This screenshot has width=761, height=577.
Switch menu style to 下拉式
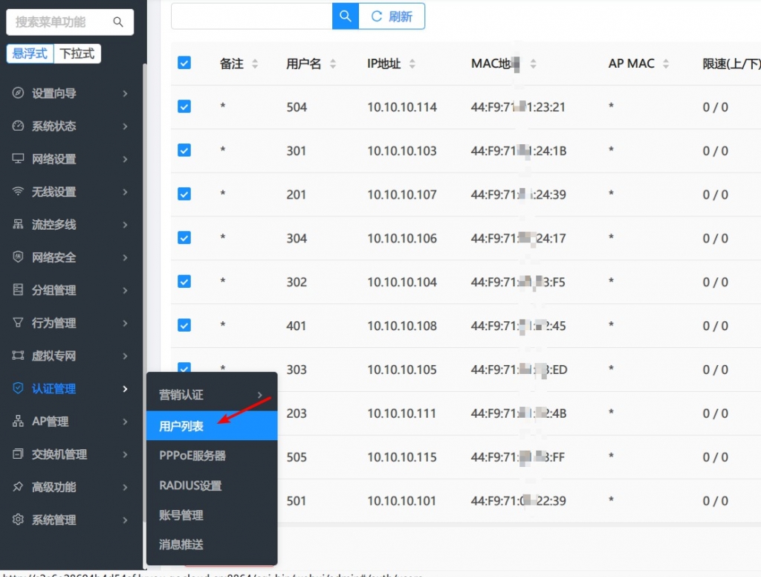(x=77, y=54)
